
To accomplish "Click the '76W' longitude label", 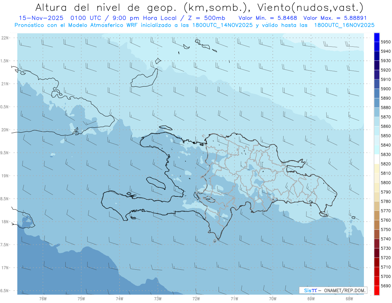I will (43, 299).
